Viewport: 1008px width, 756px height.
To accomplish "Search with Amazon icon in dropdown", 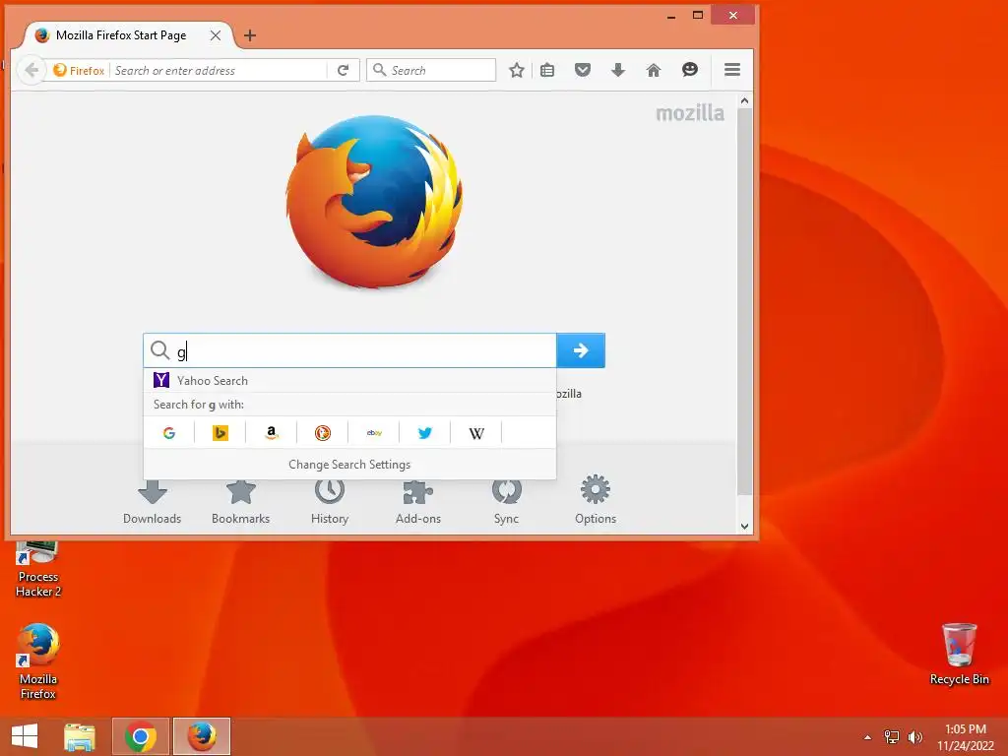I will [272, 433].
